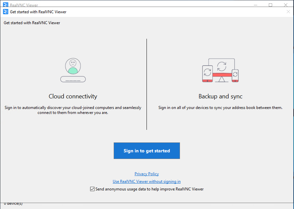Click the '0 device(s)' status bar text
294x209 pixels.
pos(13,203)
